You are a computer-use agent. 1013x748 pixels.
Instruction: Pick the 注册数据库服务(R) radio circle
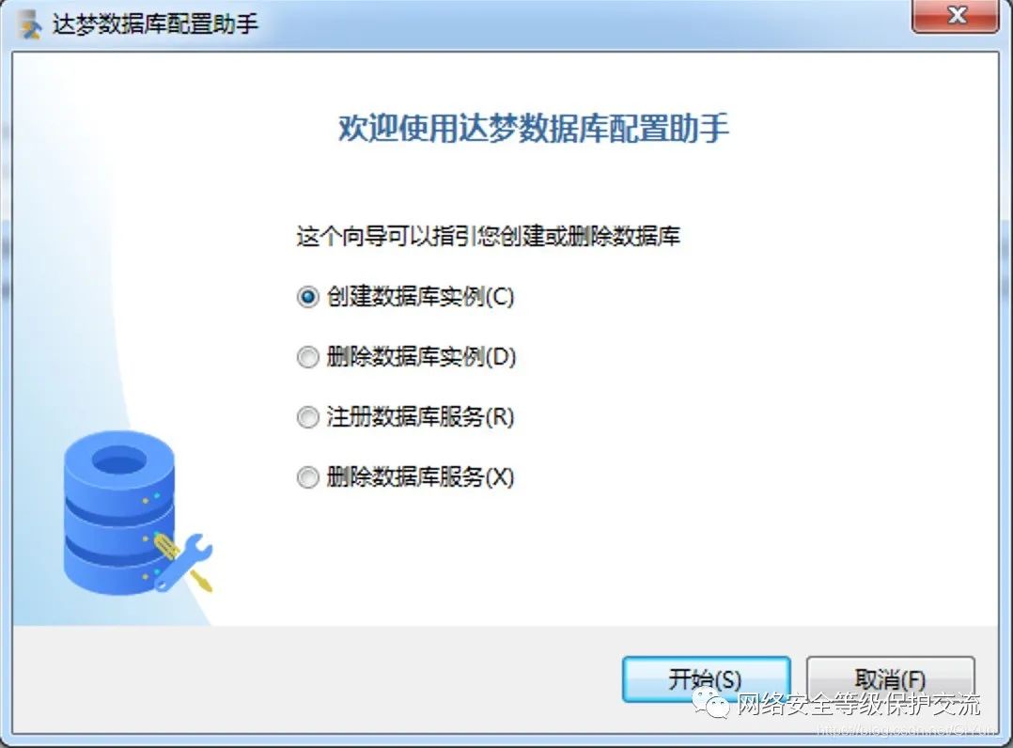pos(307,416)
